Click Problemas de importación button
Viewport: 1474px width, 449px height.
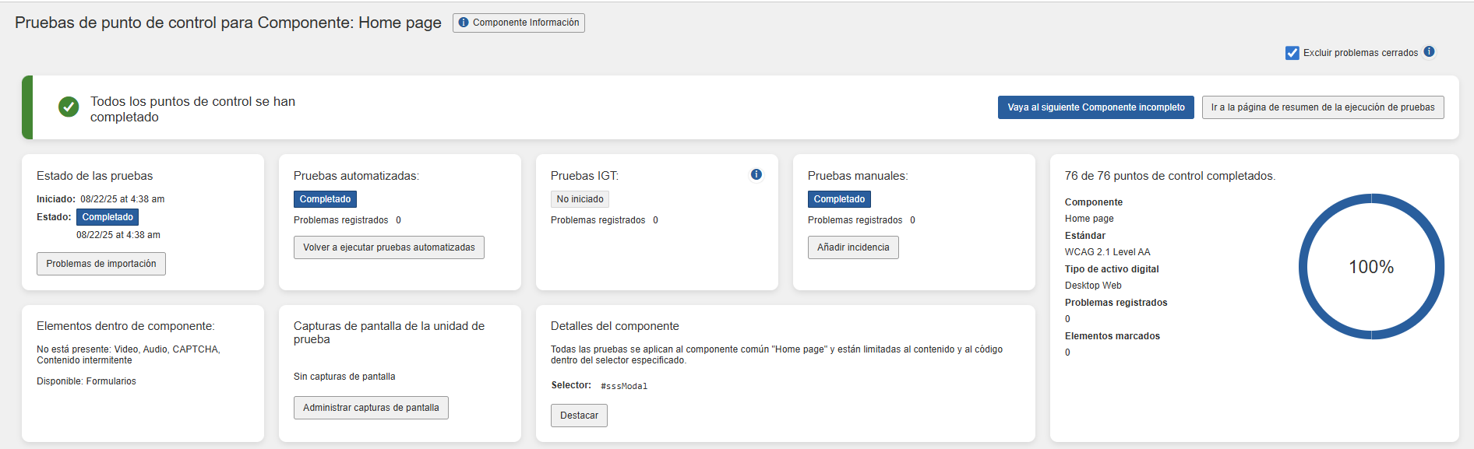[101, 264]
